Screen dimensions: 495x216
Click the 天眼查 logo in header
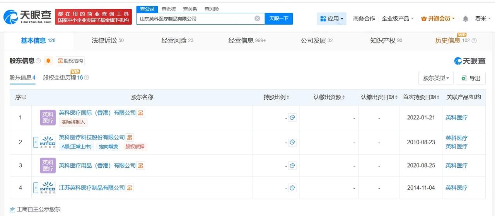point(27,17)
